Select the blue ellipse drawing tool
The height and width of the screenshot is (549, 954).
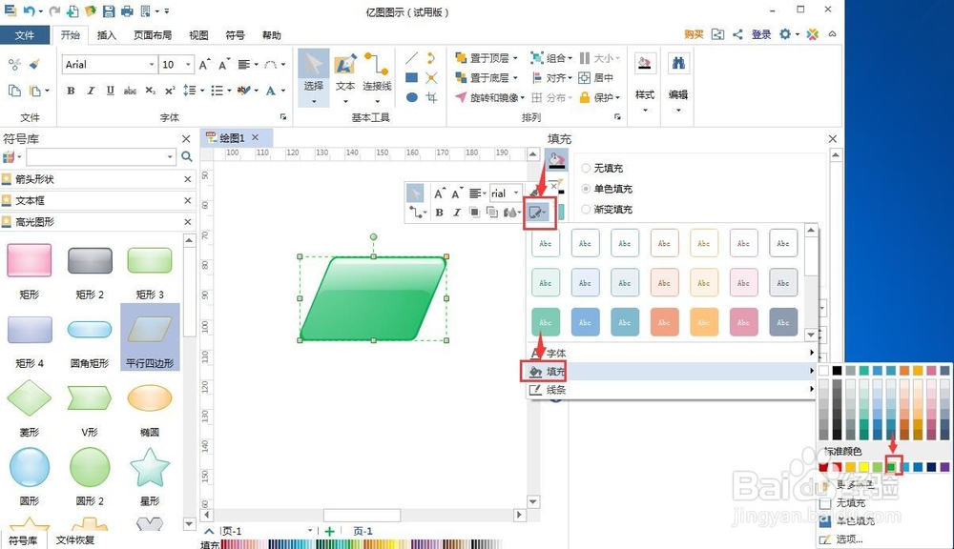pos(412,97)
